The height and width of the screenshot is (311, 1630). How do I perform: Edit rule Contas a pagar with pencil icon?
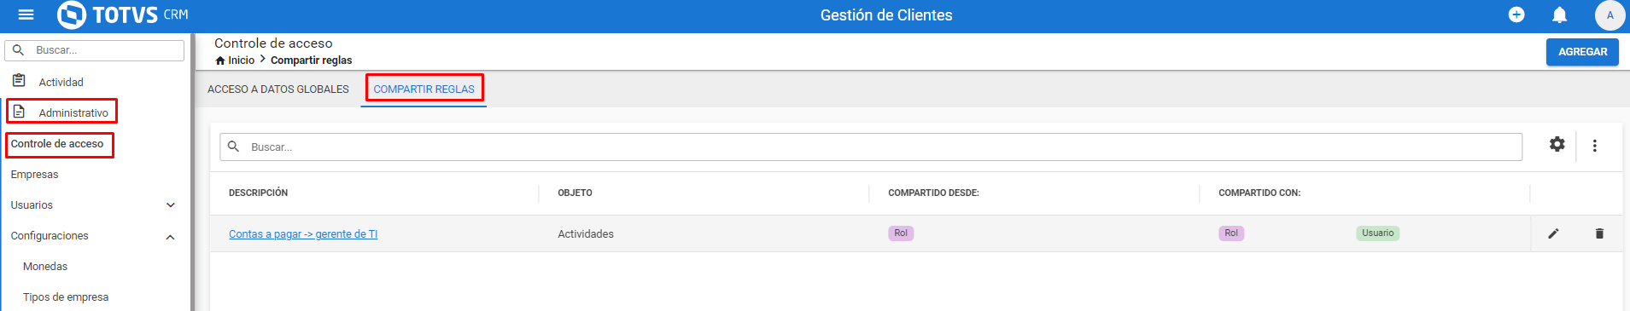click(x=1553, y=233)
